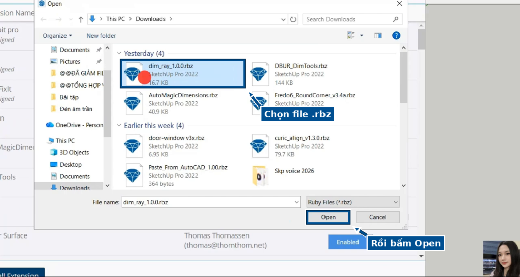Viewport: 520px width, 277px height.
Task: Open 3D Objects in navigation pane
Action: [x=69, y=152]
